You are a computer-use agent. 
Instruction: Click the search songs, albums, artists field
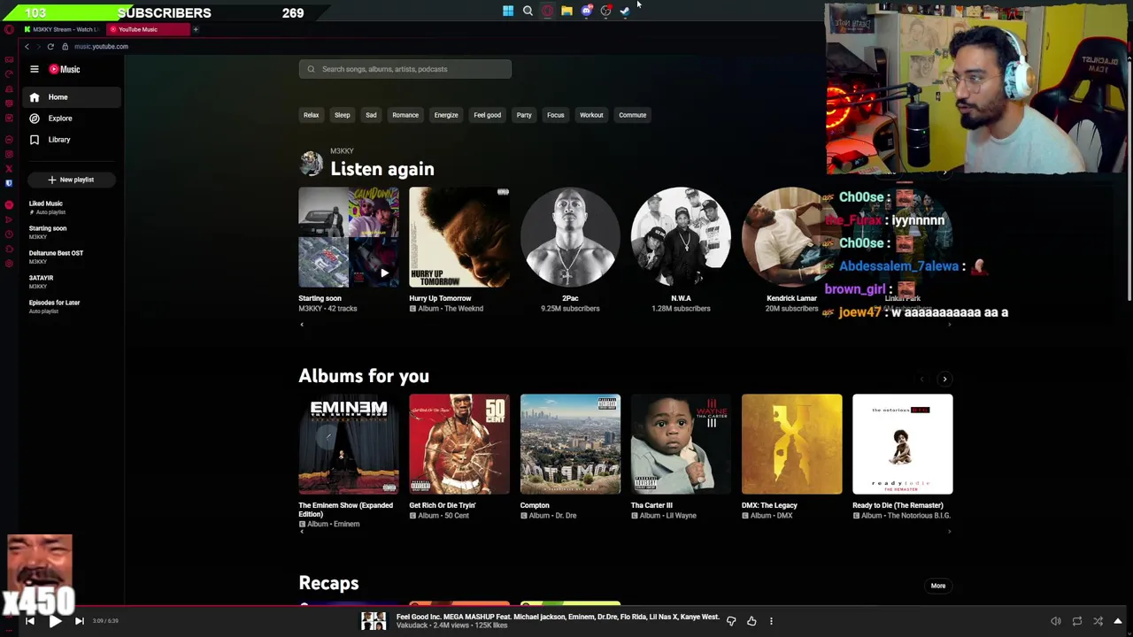click(x=405, y=69)
